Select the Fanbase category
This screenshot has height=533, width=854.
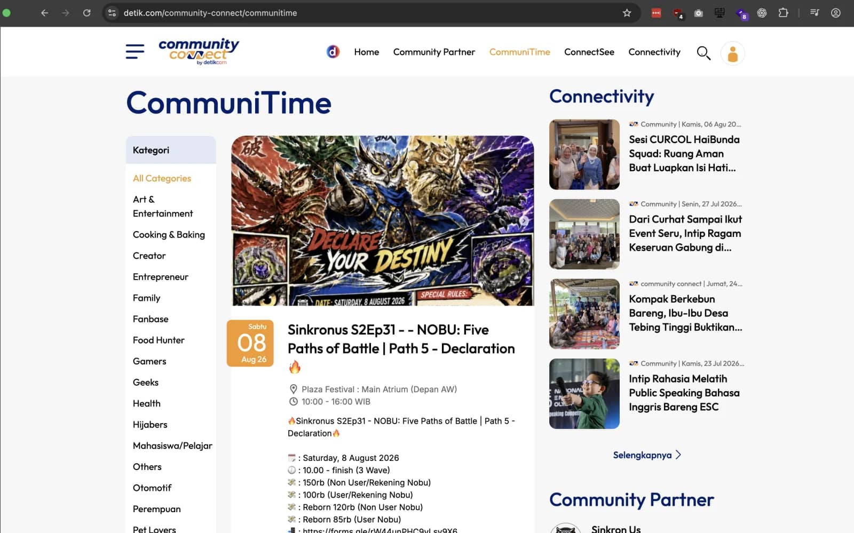tap(151, 319)
